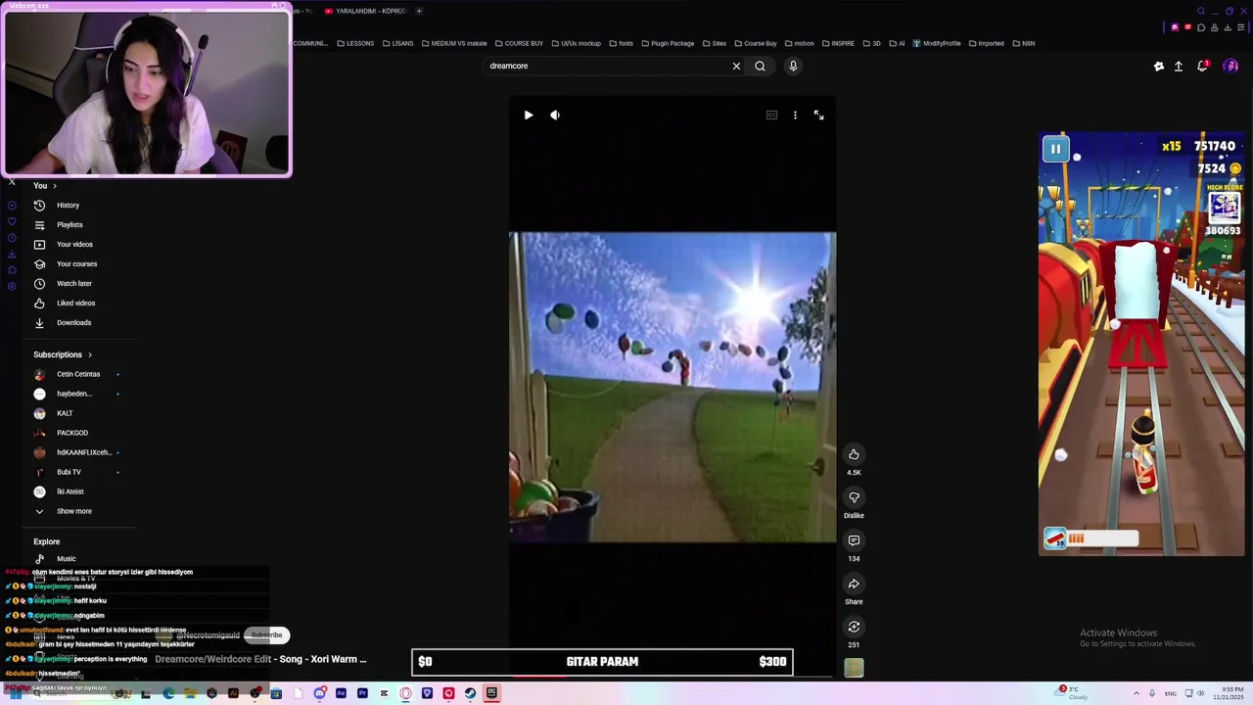The width and height of the screenshot is (1253, 705).
Task: Open the INSPIRE bookmarks folder
Action: 837,43
